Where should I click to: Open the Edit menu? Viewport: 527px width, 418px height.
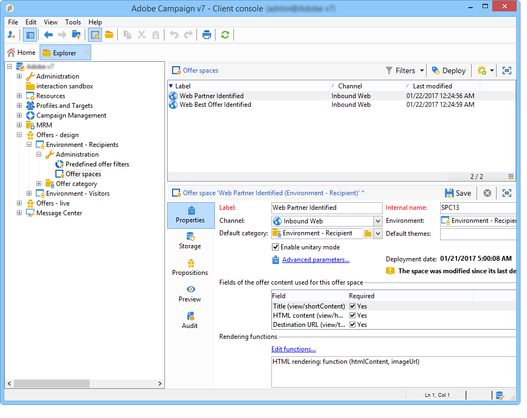[30, 22]
